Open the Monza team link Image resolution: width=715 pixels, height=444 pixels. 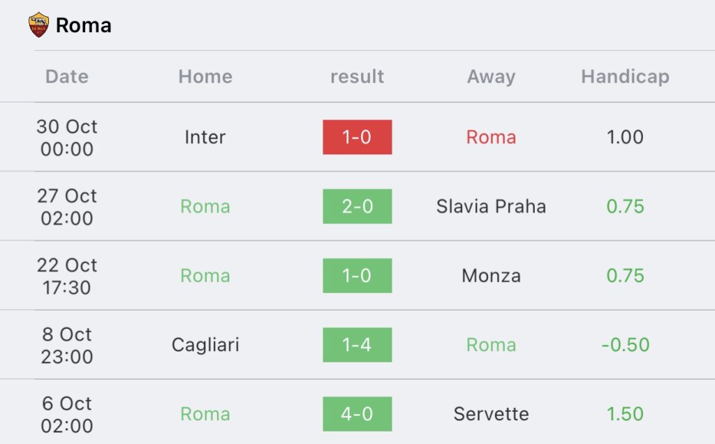coord(491,276)
